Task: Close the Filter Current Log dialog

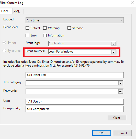Action: (x=132, y=3)
